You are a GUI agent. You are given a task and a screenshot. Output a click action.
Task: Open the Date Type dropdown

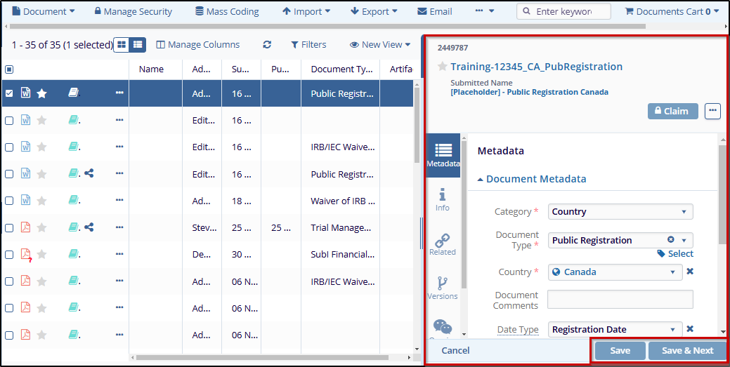click(x=615, y=329)
